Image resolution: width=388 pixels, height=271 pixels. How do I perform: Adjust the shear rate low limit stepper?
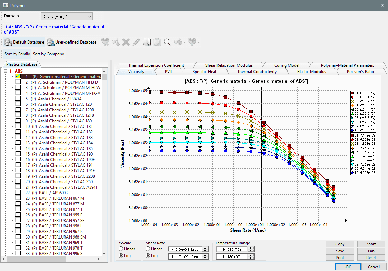205,257
